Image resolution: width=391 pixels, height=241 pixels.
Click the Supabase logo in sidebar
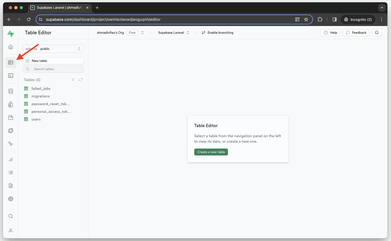[x=11, y=33]
